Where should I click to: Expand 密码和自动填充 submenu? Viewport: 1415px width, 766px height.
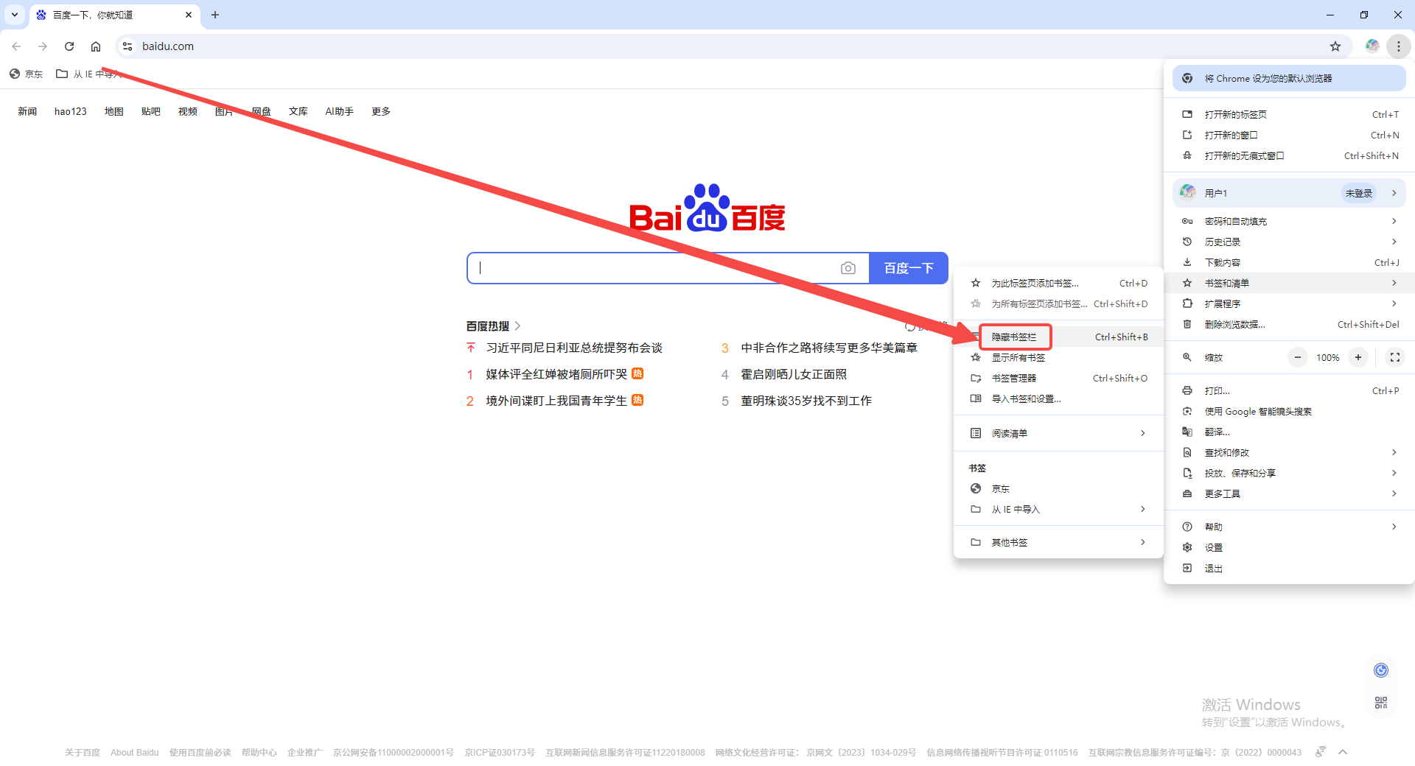click(x=1289, y=221)
